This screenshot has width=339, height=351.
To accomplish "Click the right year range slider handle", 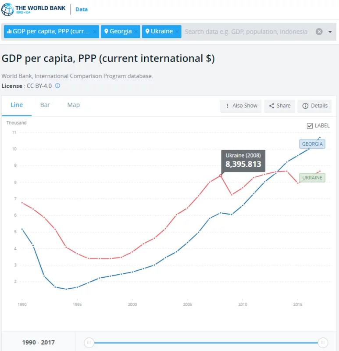I will 323,342.
